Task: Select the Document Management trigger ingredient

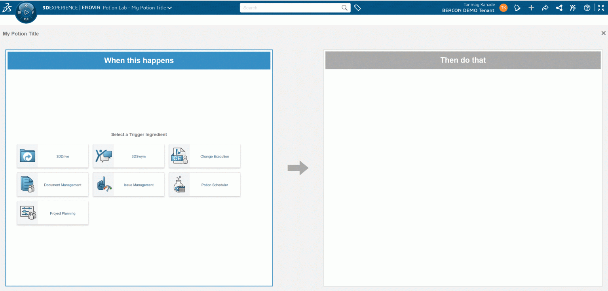Action: point(53,185)
